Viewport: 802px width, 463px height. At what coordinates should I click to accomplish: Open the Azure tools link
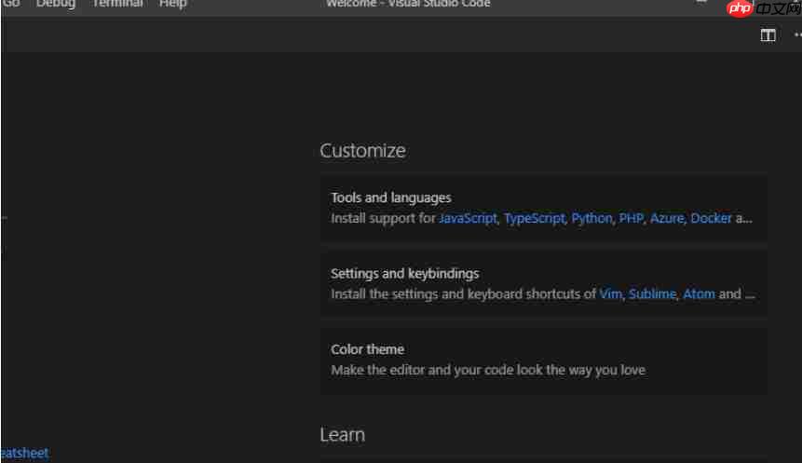666,218
